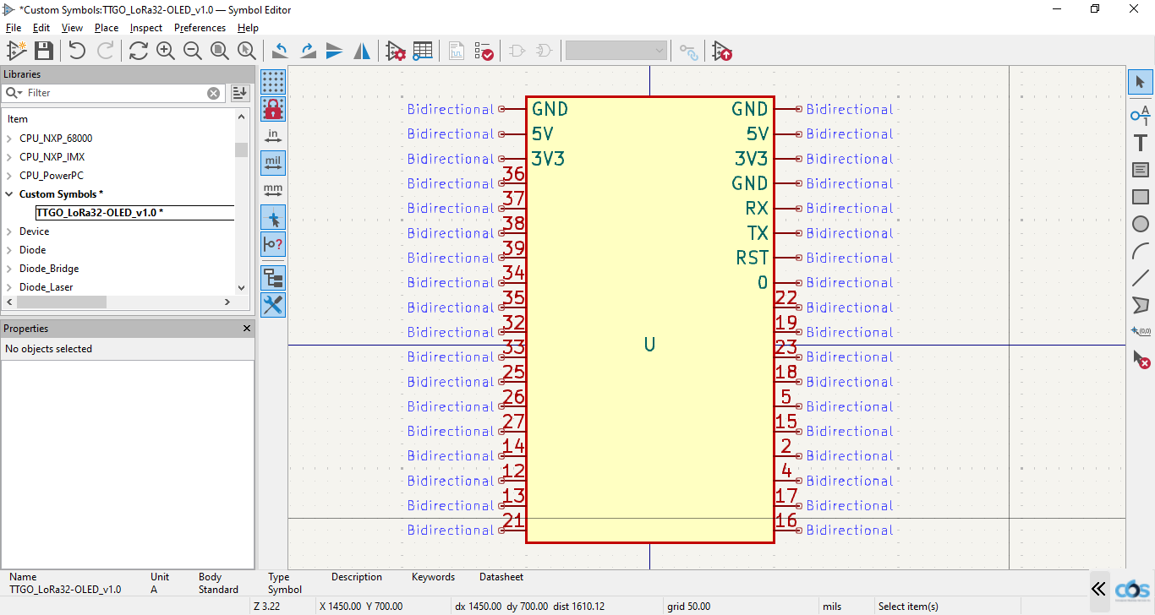Run the symbol checker
Image resolution: width=1155 pixels, height=615 pixels.
(484, 51)
